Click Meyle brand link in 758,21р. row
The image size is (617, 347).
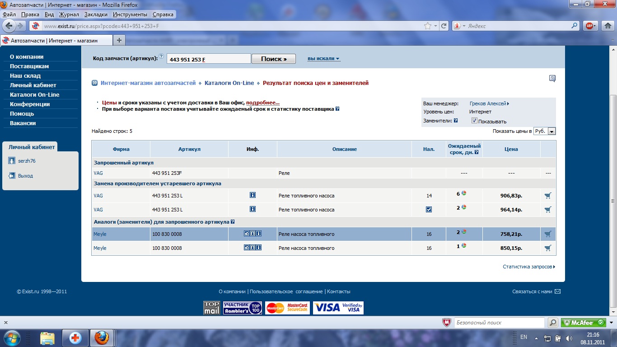point(100,234)
